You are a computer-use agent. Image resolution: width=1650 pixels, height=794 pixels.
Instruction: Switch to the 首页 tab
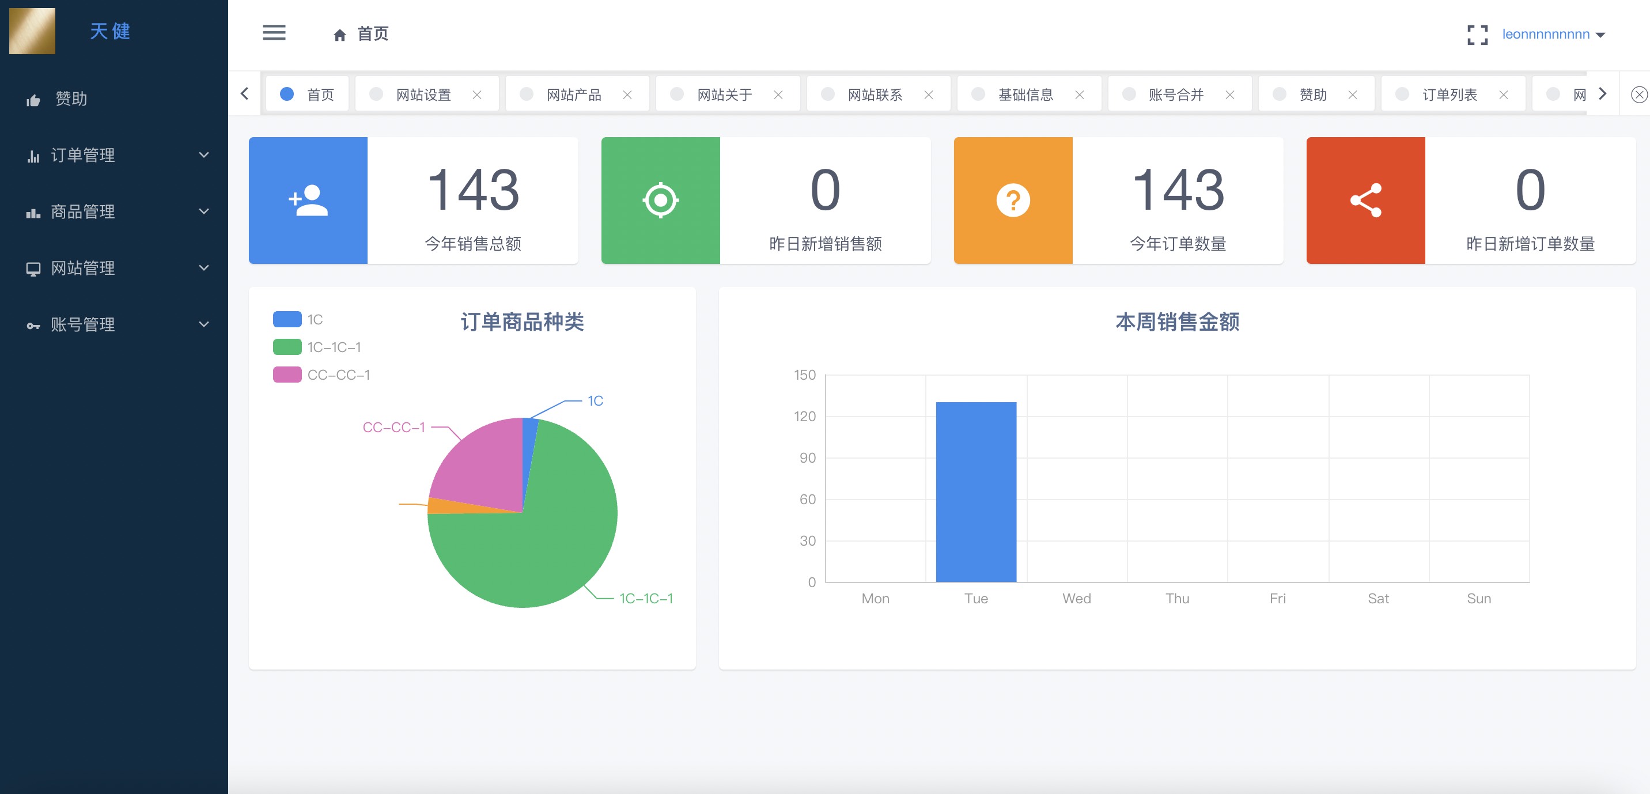click(x=308, y=94)
